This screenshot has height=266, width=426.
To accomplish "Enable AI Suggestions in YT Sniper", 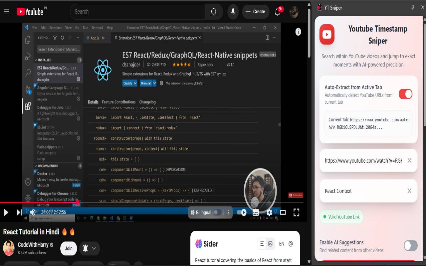I will coord(410,245).
